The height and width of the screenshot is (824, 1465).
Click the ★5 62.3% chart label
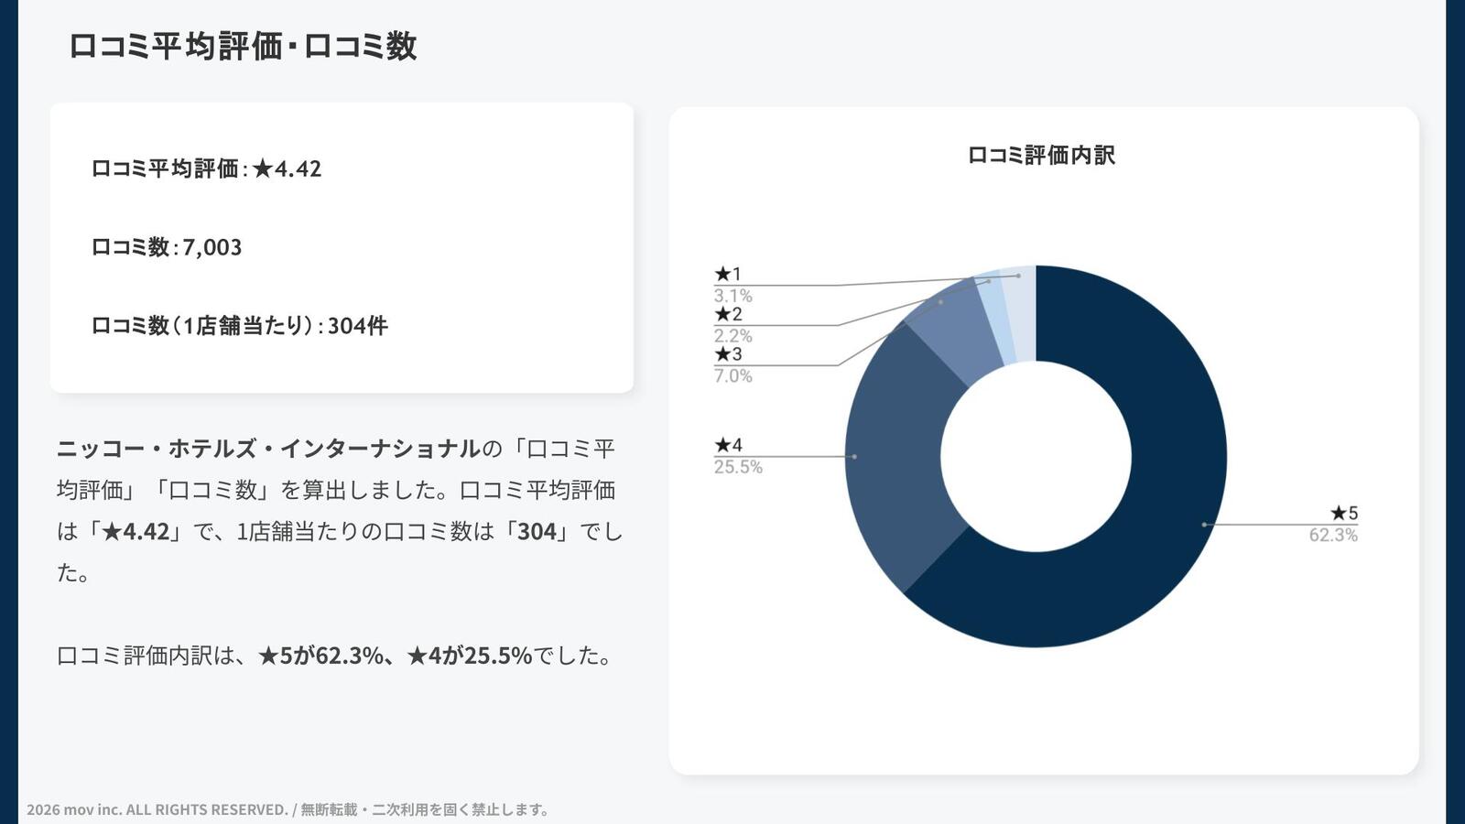coord(1334,524)
